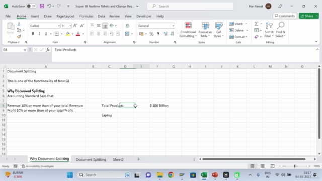Open the Document Splitting sheet tab
322x181 pixels.
(91, 159)
